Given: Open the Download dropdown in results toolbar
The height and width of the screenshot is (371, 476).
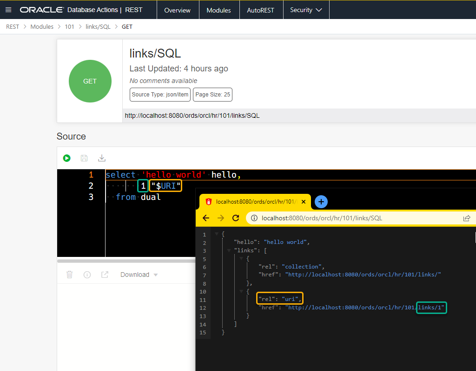Looking at the screenshot, I should [139, 275].
